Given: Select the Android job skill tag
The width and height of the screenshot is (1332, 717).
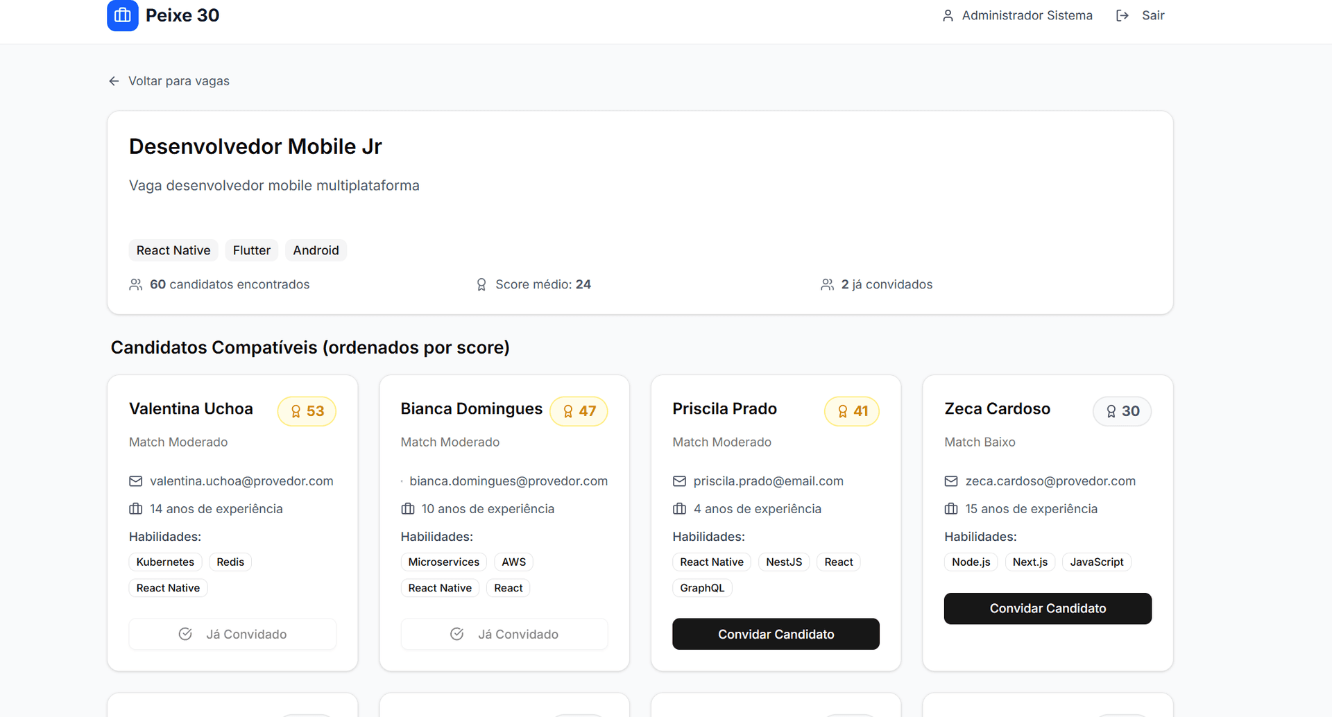Looking at the screenshot, I should tap(316, 250).
